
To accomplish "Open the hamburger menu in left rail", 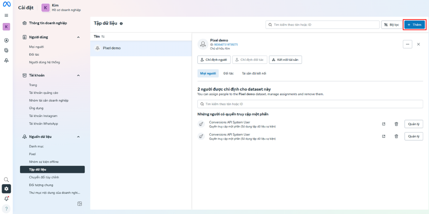I will [6, 15].
